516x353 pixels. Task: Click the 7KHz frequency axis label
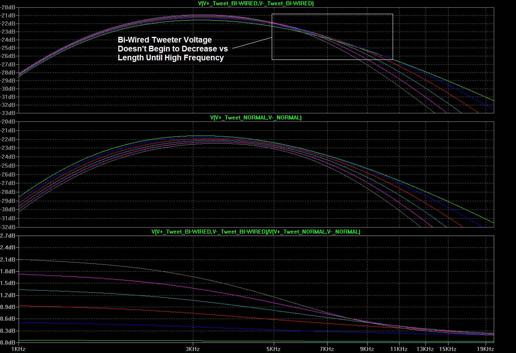point(327,349)
